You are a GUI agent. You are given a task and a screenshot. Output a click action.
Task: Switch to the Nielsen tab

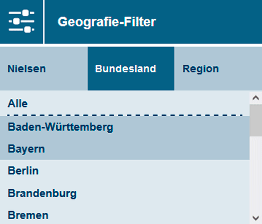(x=43, y=69)
